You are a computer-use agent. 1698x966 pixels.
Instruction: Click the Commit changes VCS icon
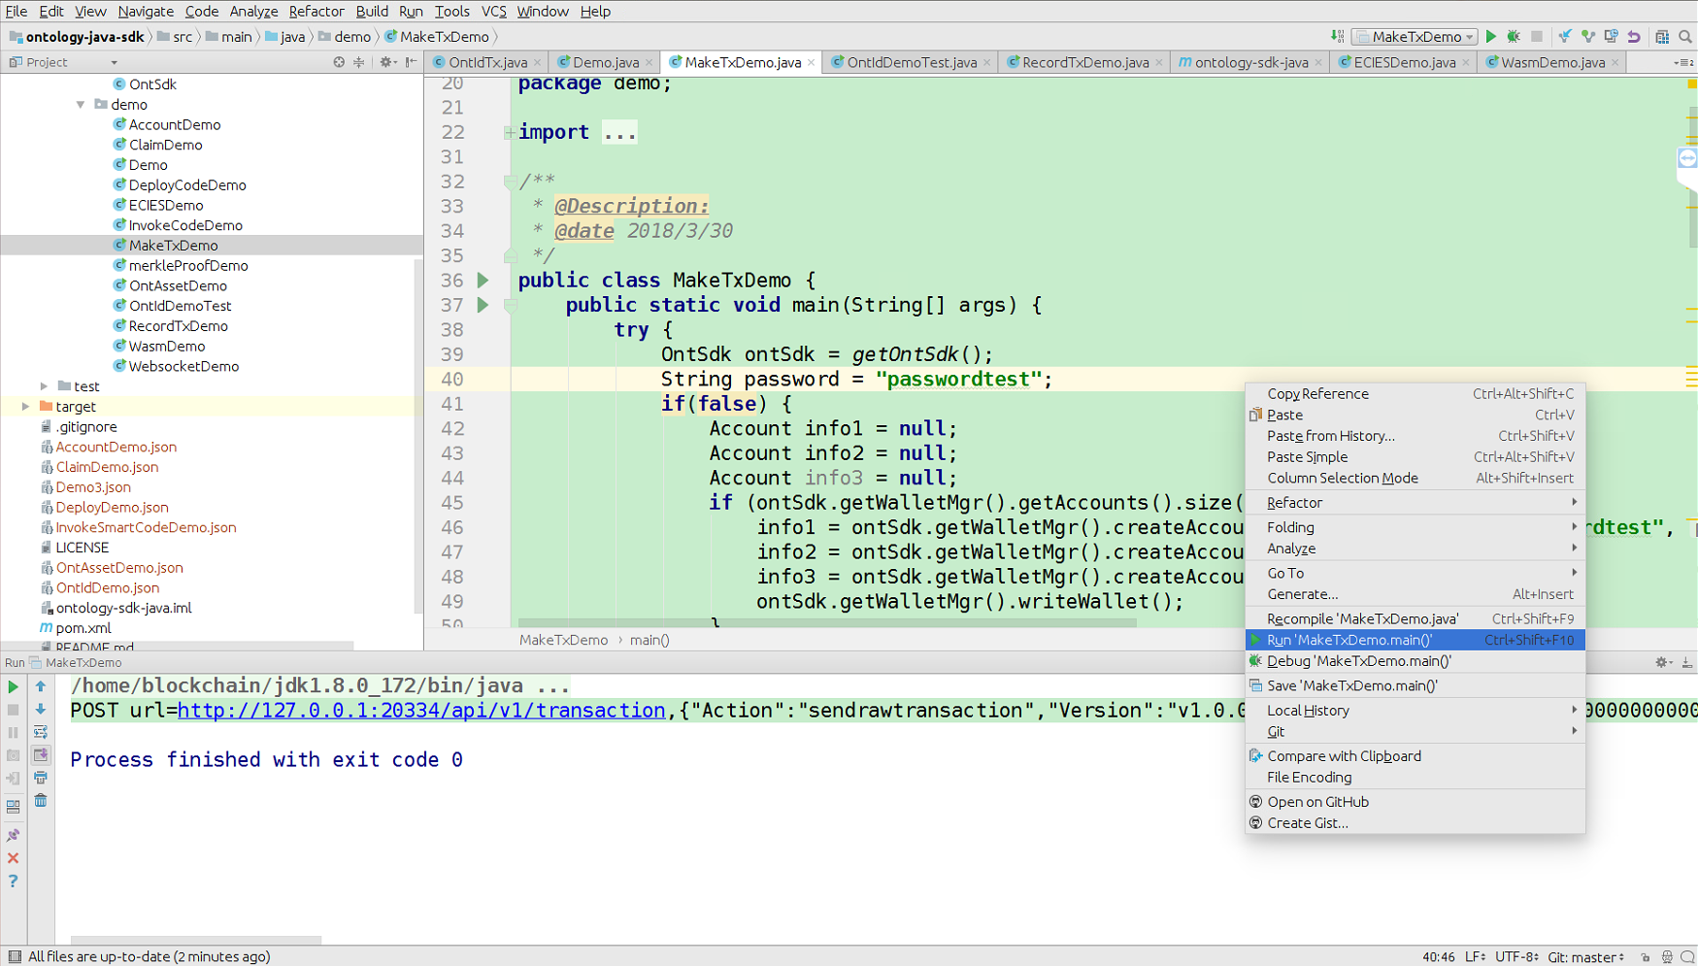(x=1588, y=37)
